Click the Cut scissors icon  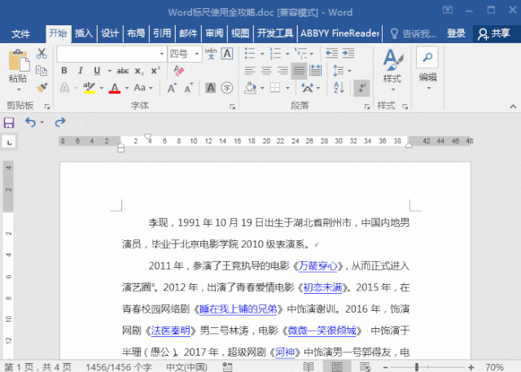[x=42, y=53]
